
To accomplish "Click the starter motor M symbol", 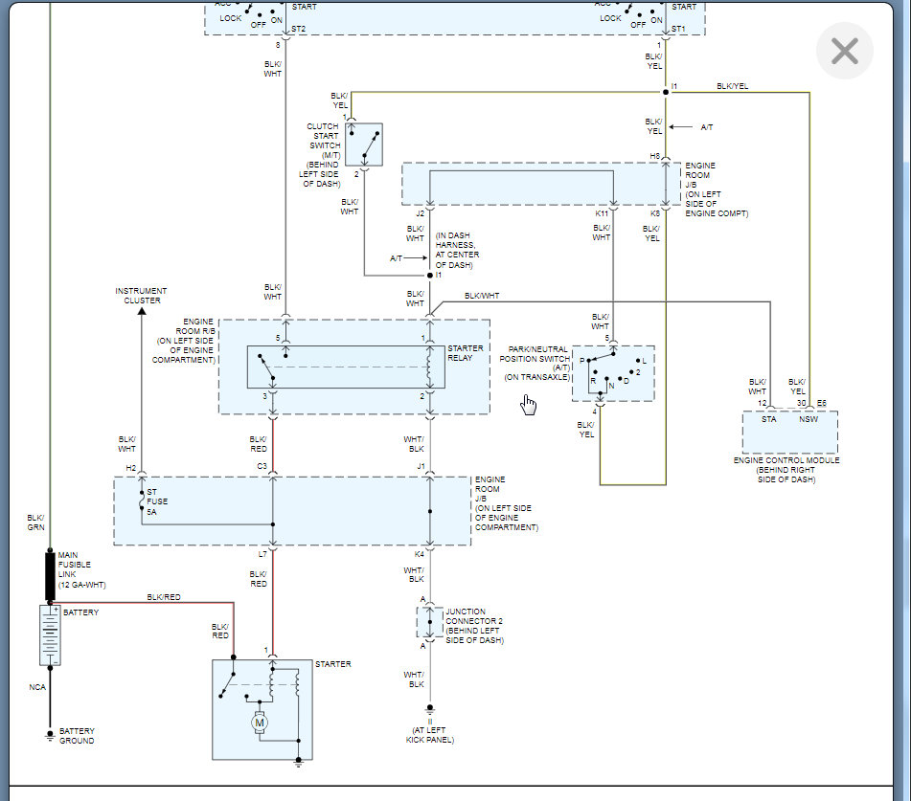I will click(260, 723).
